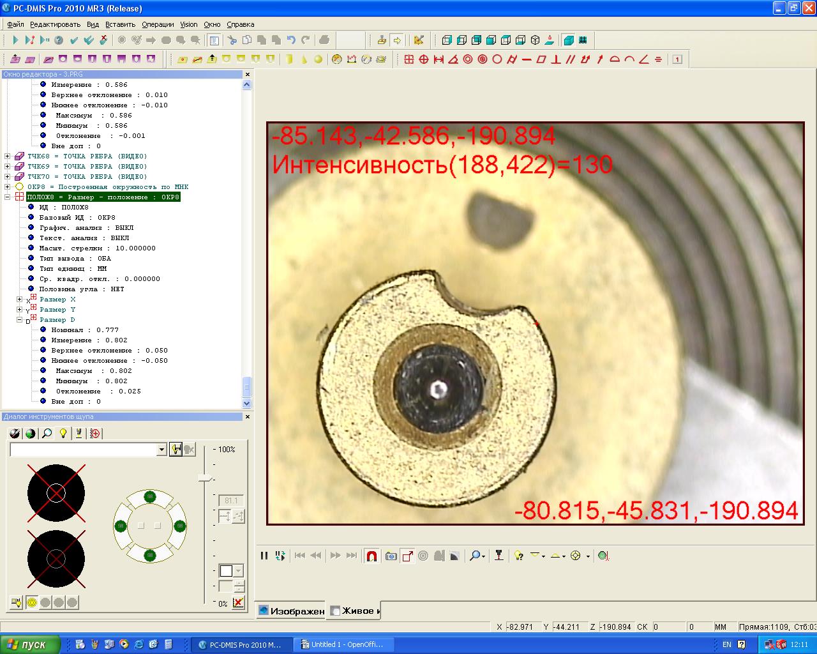The image size is (817, 654).
Task: Expand the Размер X node
Action: [20, 300]
